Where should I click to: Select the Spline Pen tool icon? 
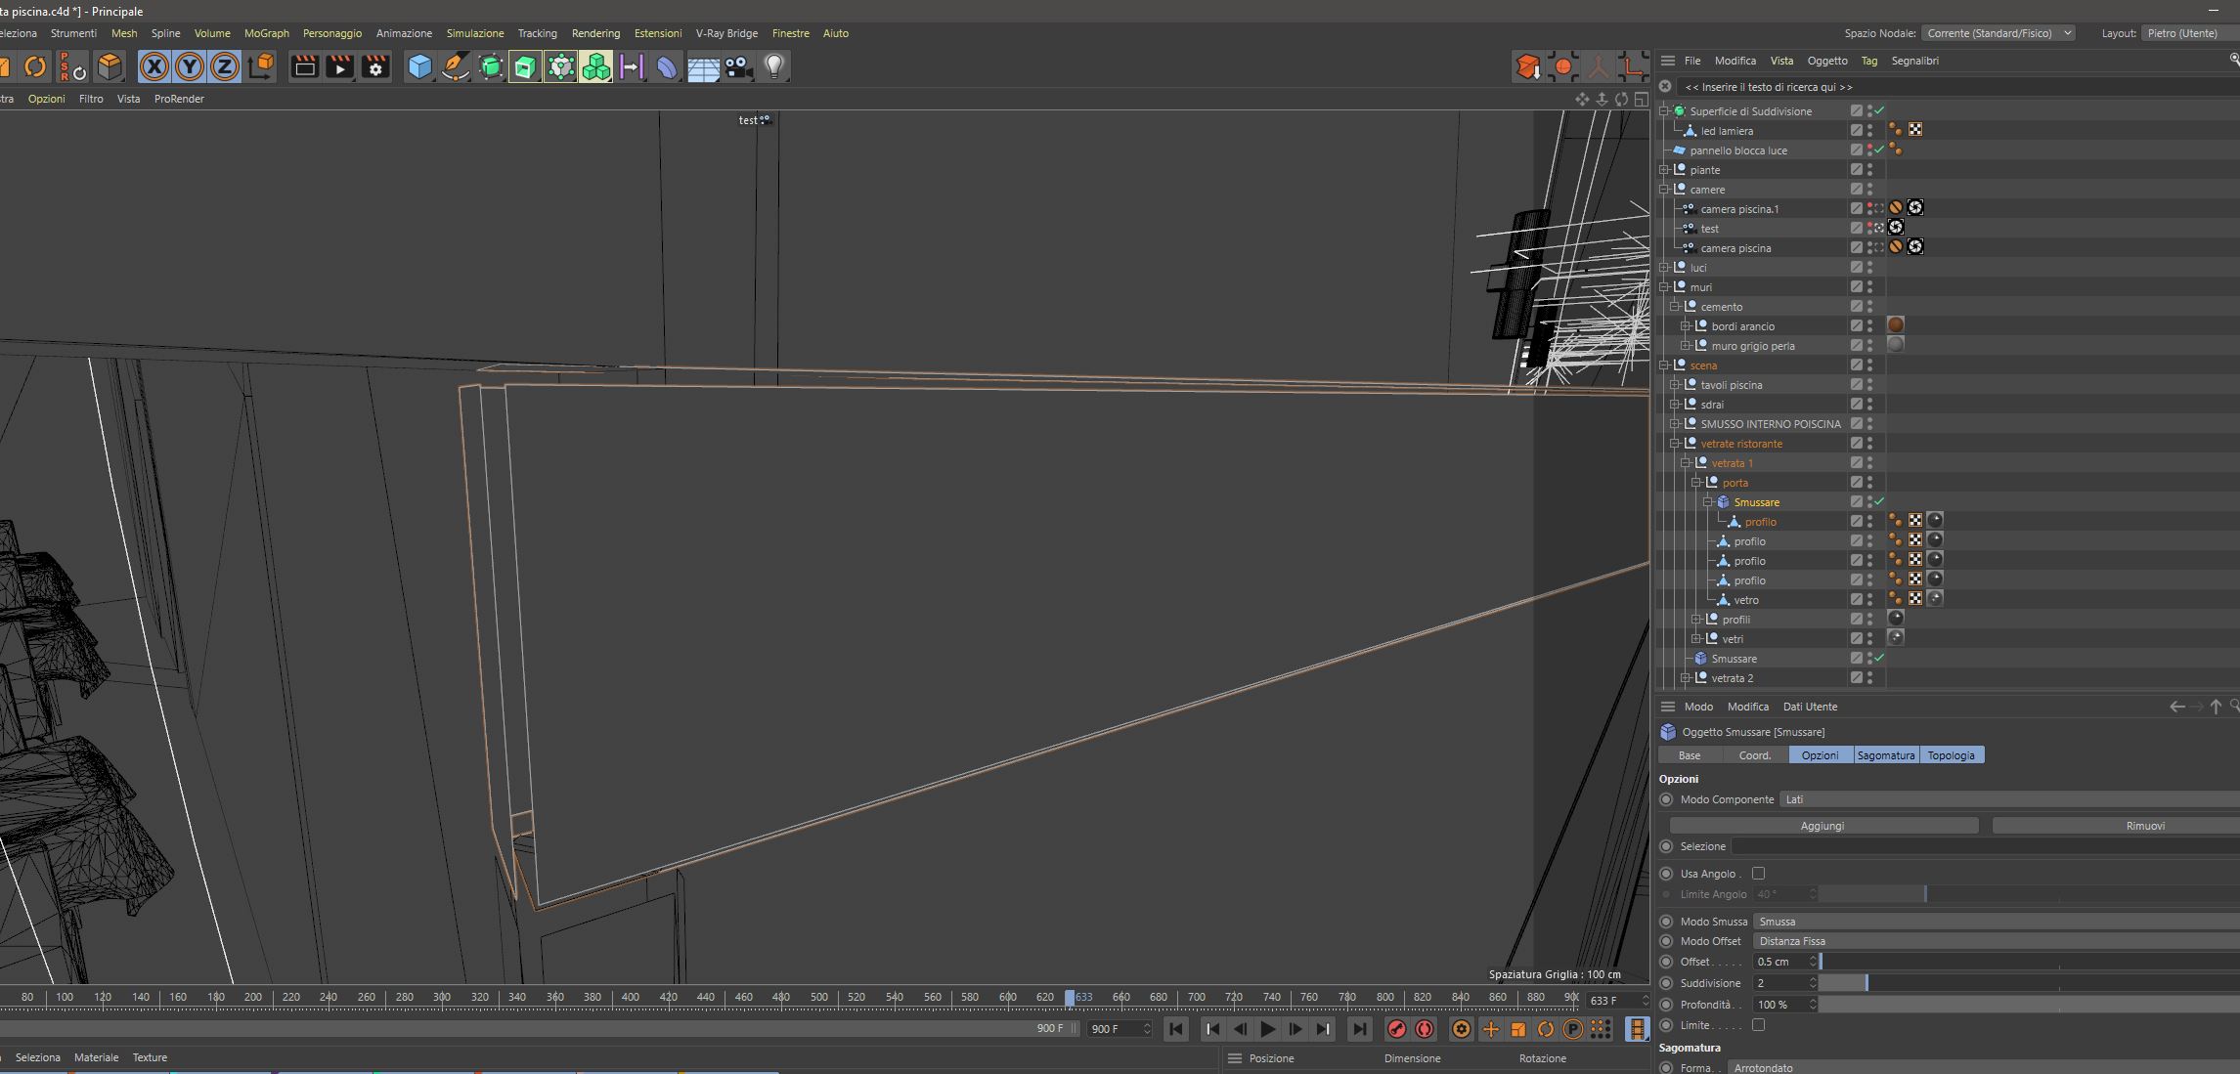455,66
